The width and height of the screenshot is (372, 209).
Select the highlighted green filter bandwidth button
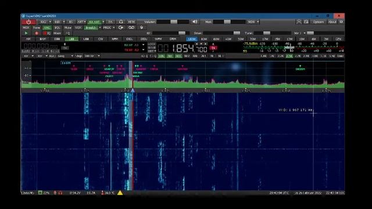[x=289, y=56]
